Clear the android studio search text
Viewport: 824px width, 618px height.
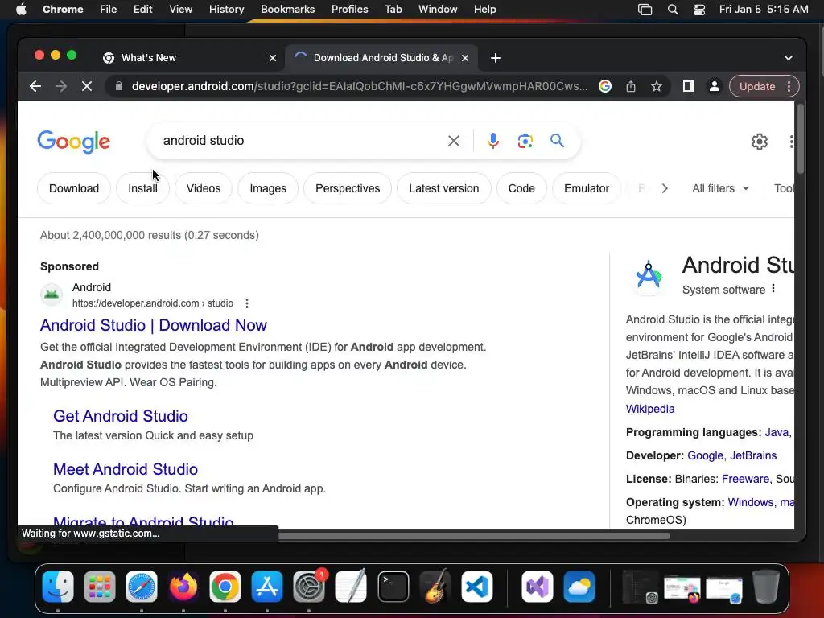pyautogui.click(x=454, y=141)
